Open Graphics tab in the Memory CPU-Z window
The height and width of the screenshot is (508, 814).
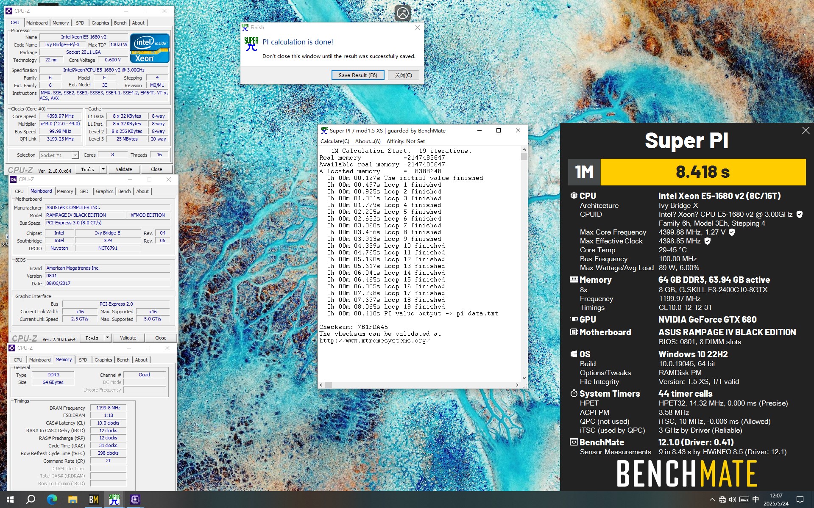coord(103,360)
